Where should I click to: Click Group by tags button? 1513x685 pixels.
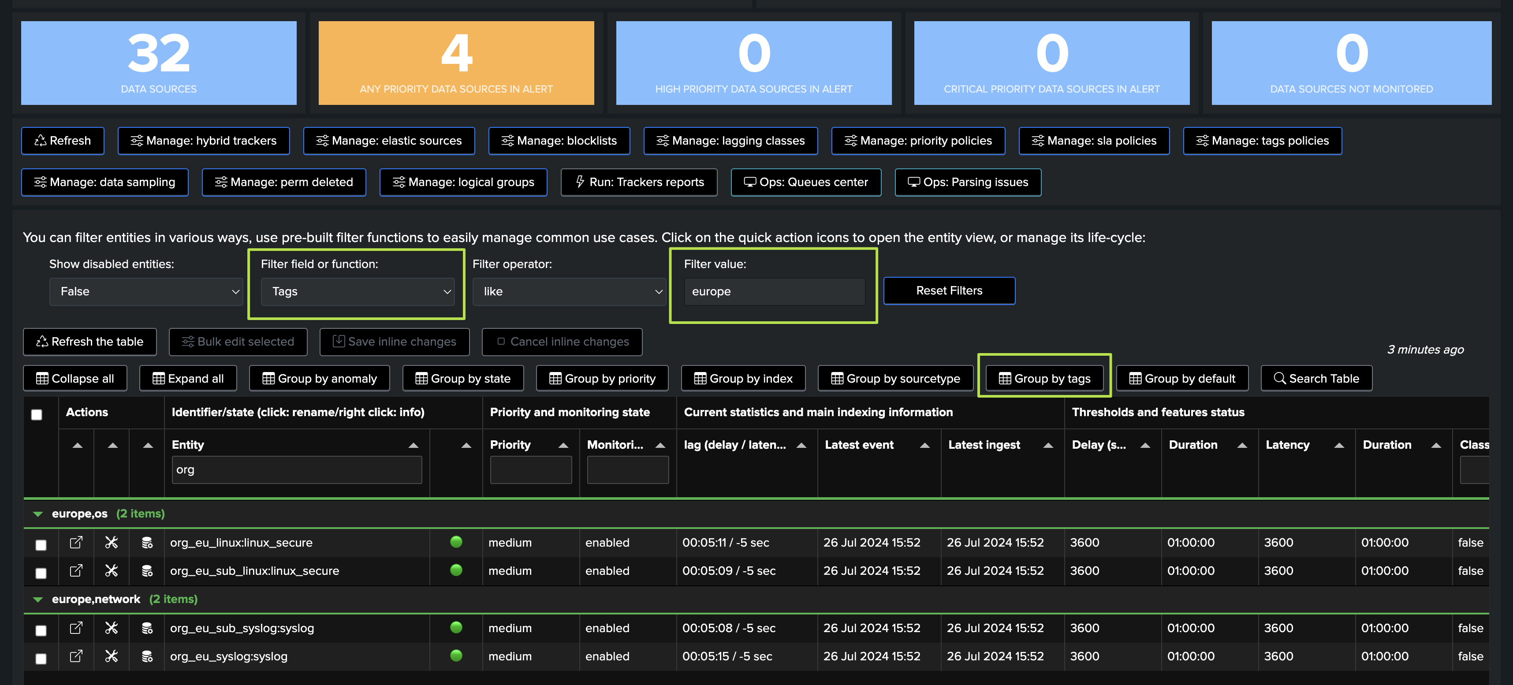(x=1044, y=378)
